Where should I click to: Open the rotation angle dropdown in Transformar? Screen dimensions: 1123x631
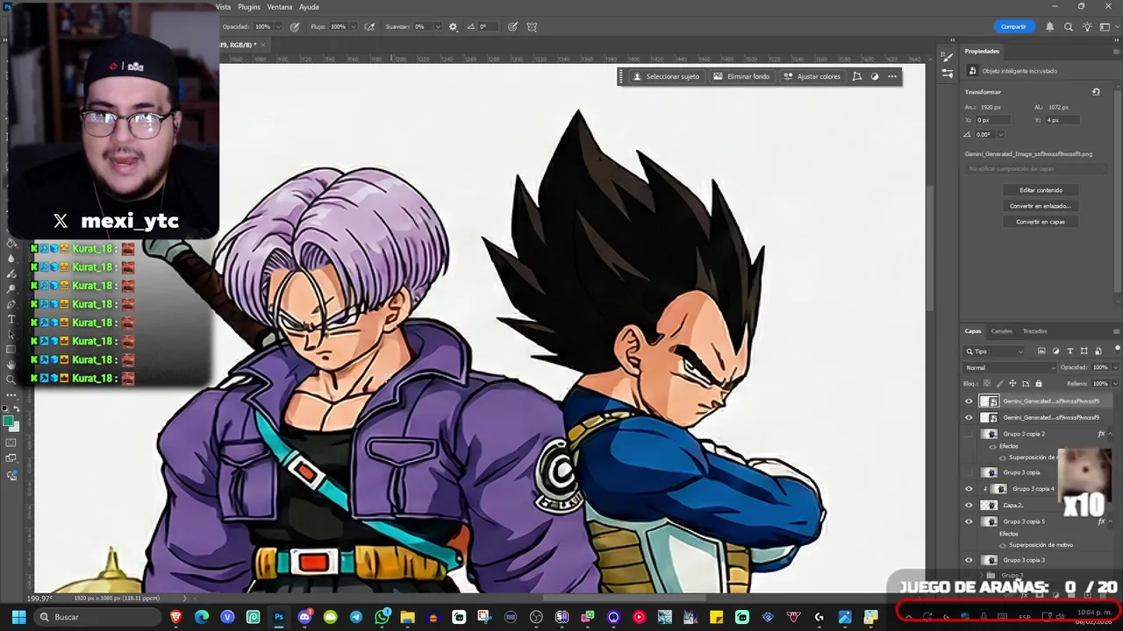pos(1000,134)
